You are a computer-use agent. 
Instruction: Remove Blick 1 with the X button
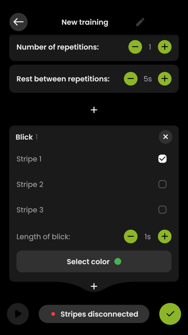(x=165, y=137)
